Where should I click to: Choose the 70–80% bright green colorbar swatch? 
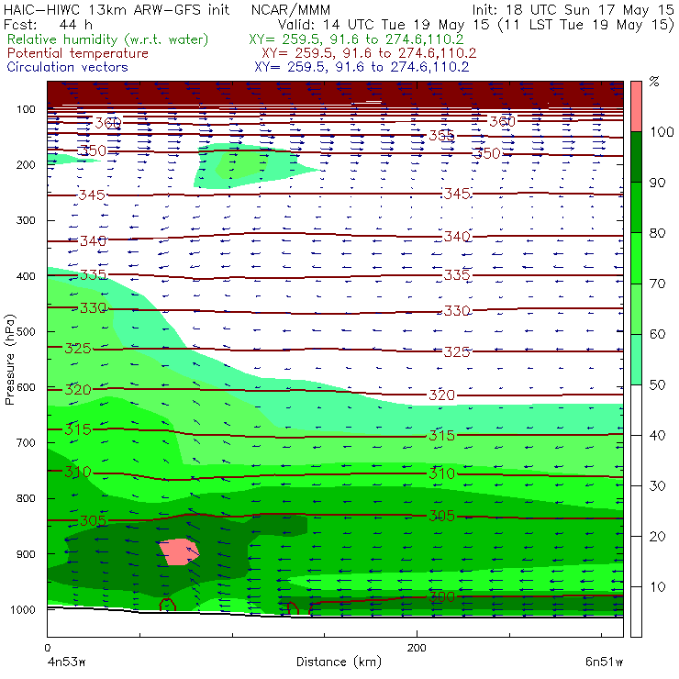[636, 258]
